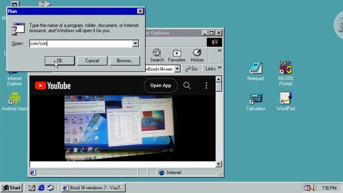Click into the Open text field
Image resolution: width=343 pixels, height=193 pixels.
click(x=81, y=43)
